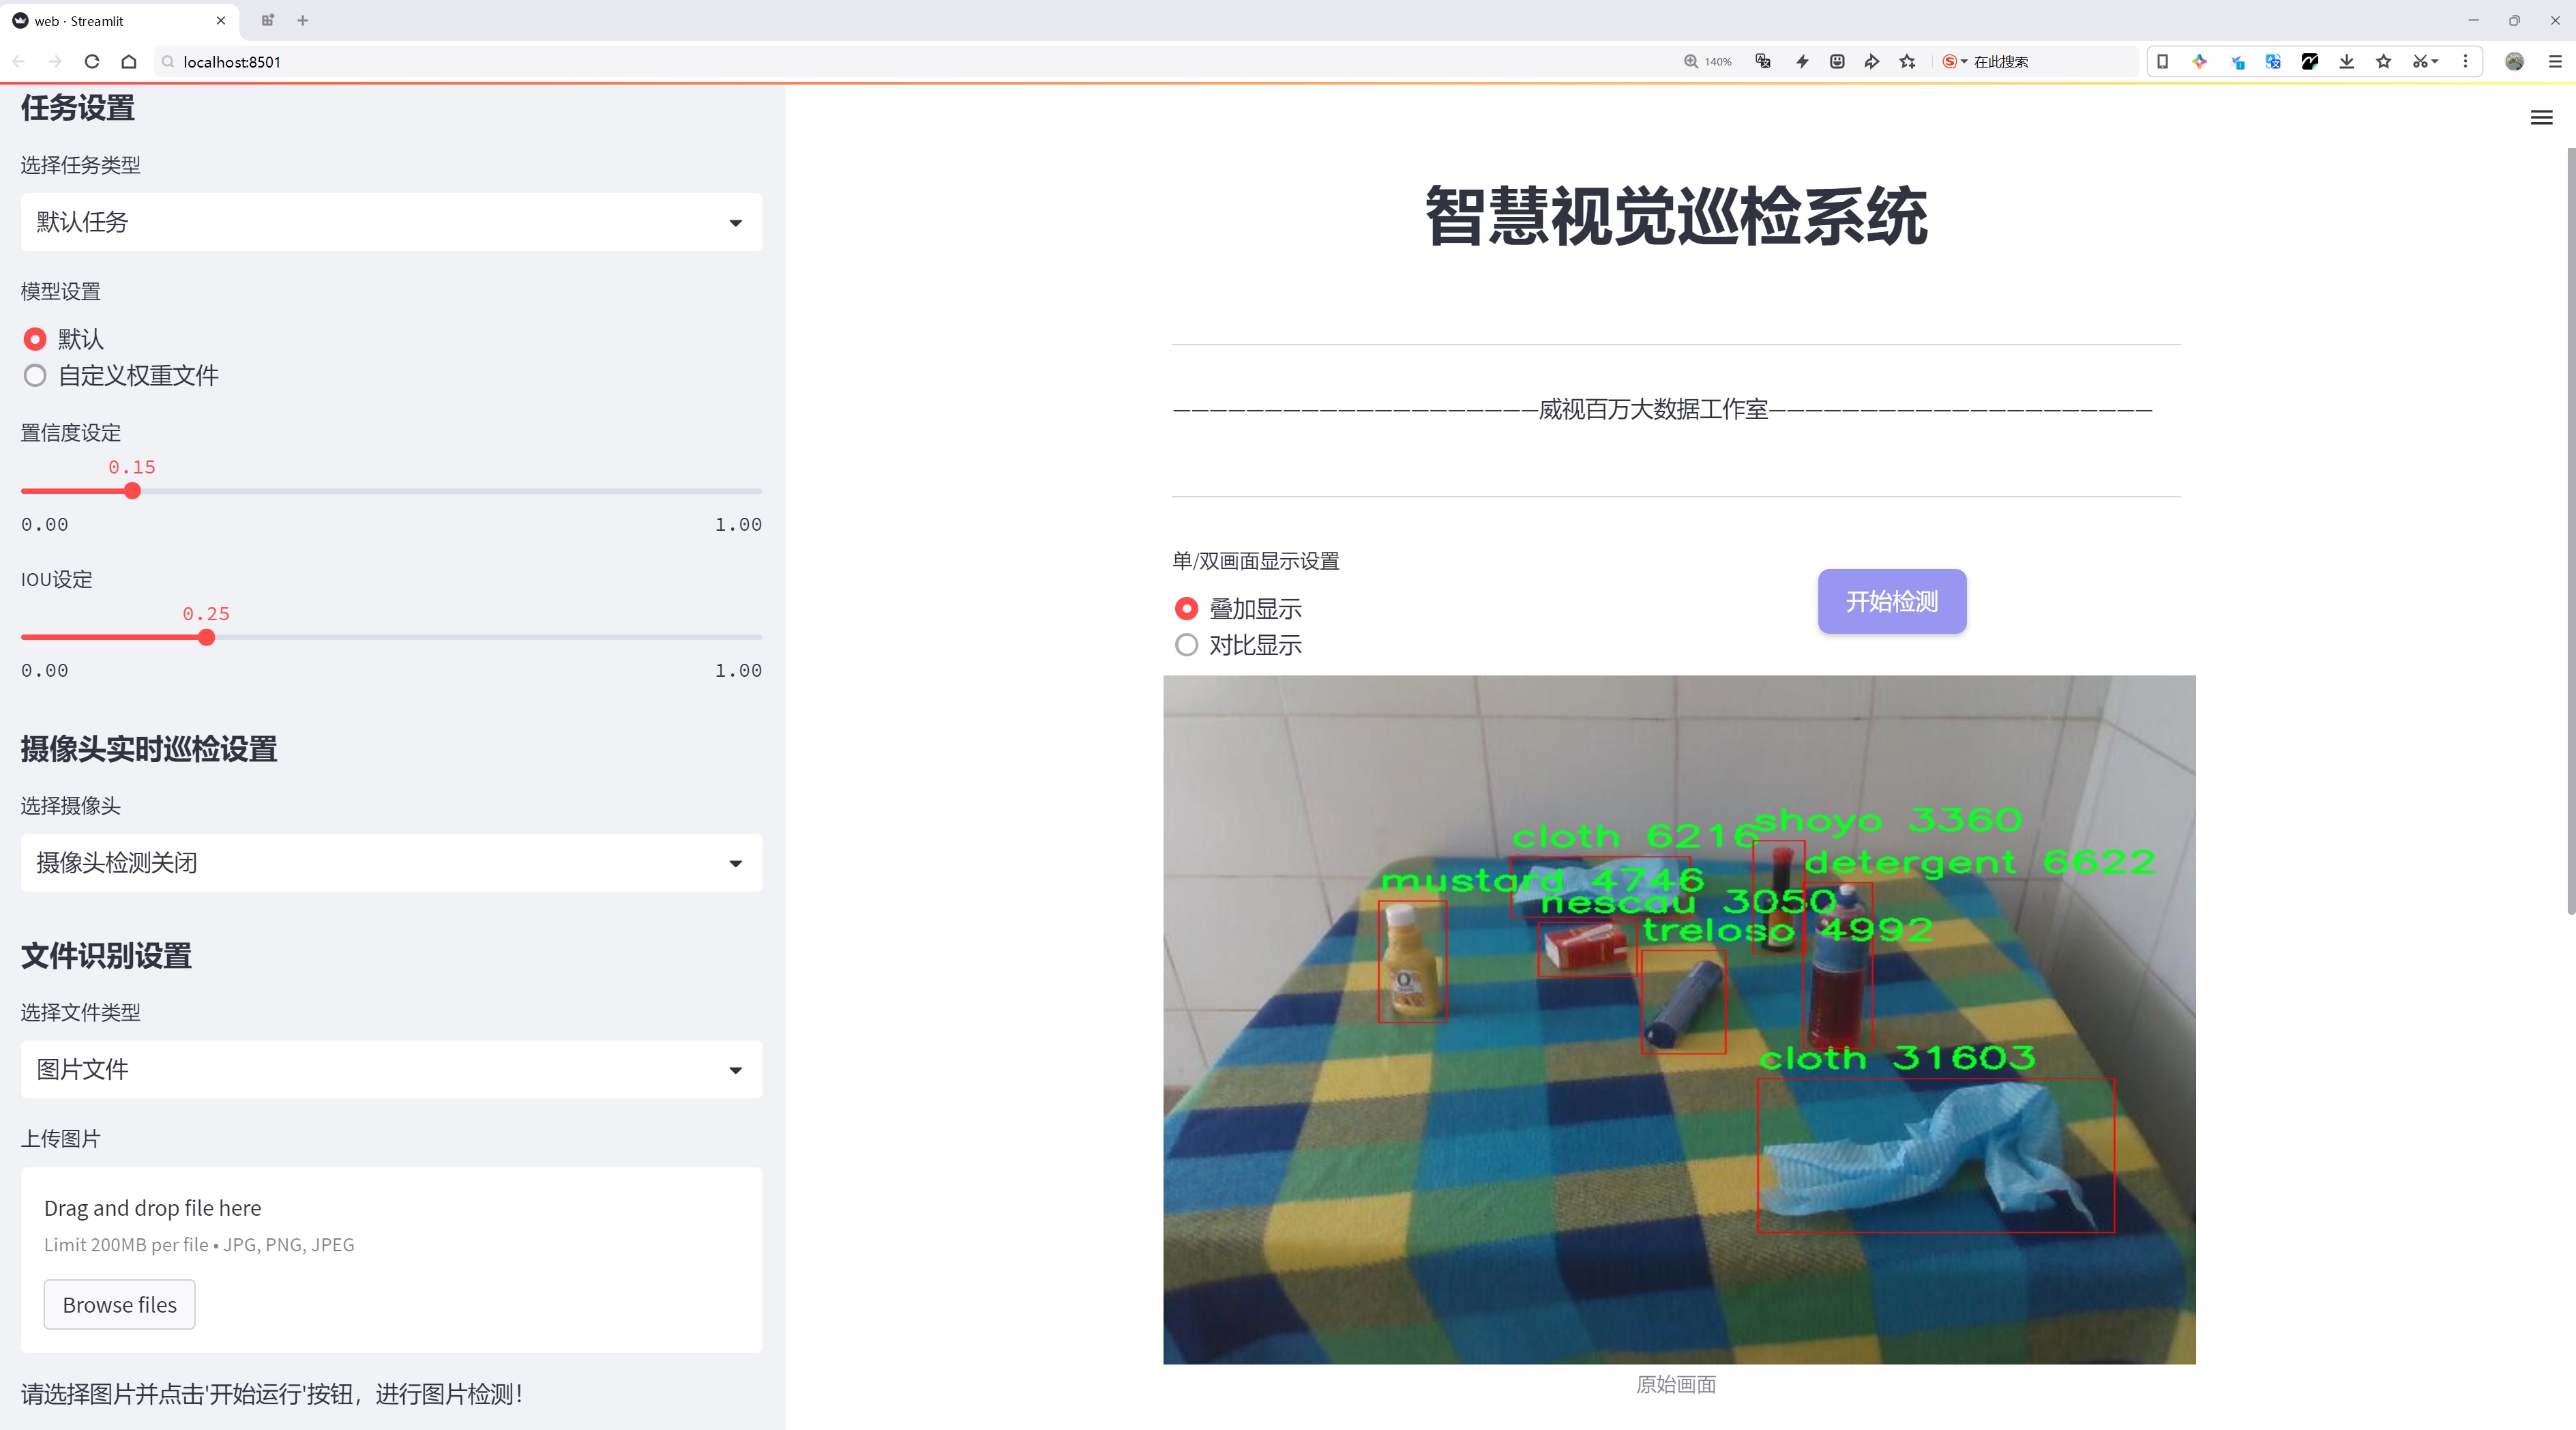Click the drag and drop upload area
The height and width of the screenshot is (1430, 2576).
391,1260
